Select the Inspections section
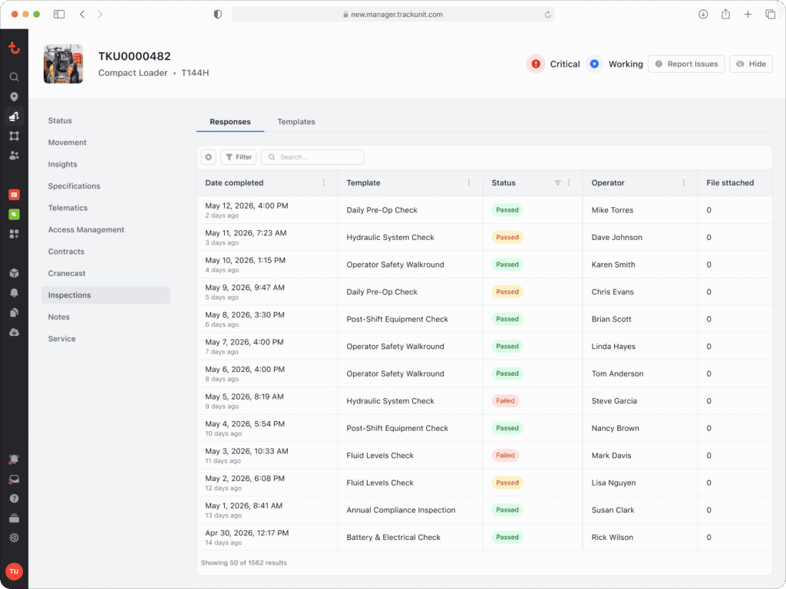This screenshot has width=786, height=589. click(106, 295)
